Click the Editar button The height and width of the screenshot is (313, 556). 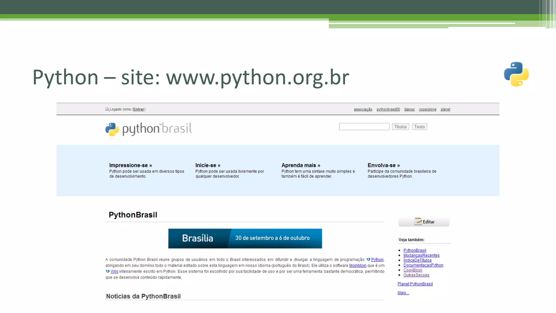point(424,222)
